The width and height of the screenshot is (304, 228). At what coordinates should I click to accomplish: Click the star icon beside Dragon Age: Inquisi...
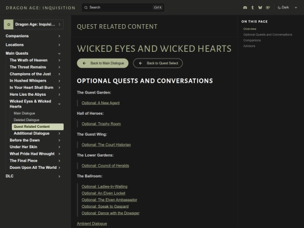click(x=8, y=24)
